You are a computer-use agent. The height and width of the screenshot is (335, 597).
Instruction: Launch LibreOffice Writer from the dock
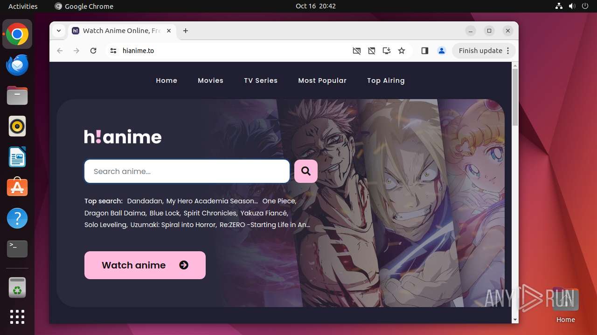17,157
